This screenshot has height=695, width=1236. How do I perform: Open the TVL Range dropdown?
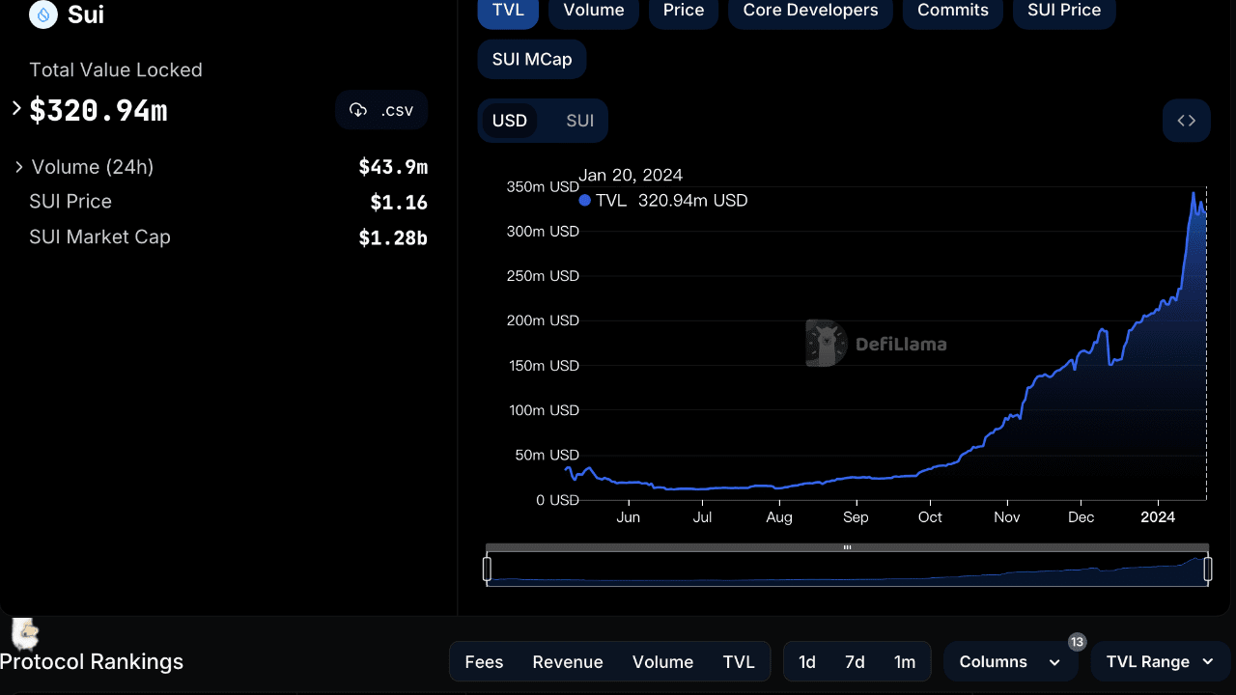click(1159, 661)
